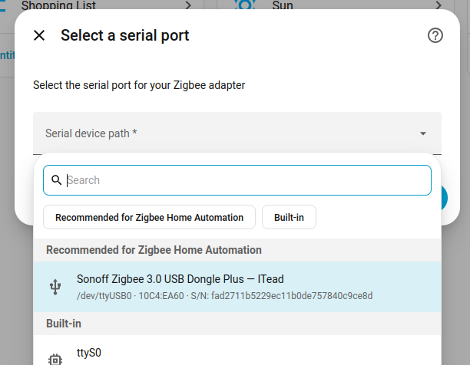Click the chip icon next to ttyS0
470x365 pixels.
pyautogui.click(x=55, y=360)
